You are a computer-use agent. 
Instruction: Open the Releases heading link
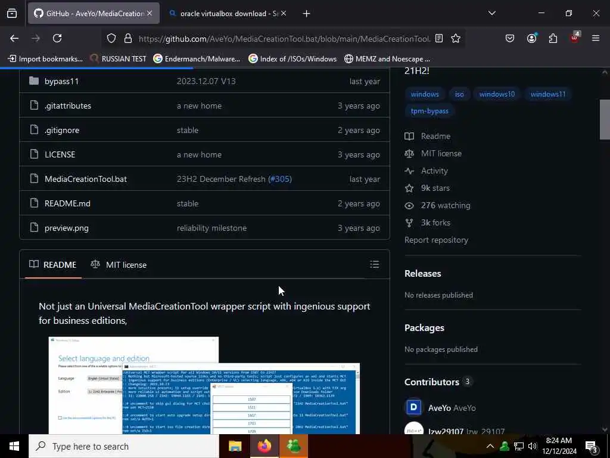[x=423, y=273]
